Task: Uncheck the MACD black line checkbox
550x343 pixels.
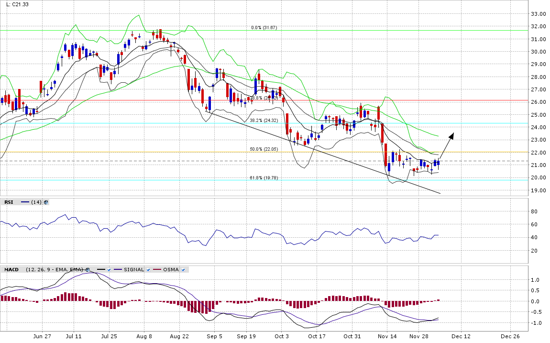Action: (x=110, y=270)
